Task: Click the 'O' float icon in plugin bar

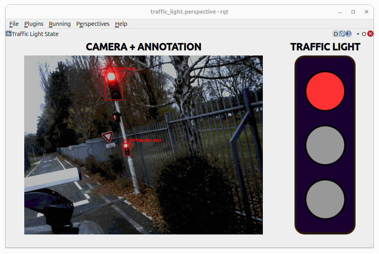Action: pos(364,34)
